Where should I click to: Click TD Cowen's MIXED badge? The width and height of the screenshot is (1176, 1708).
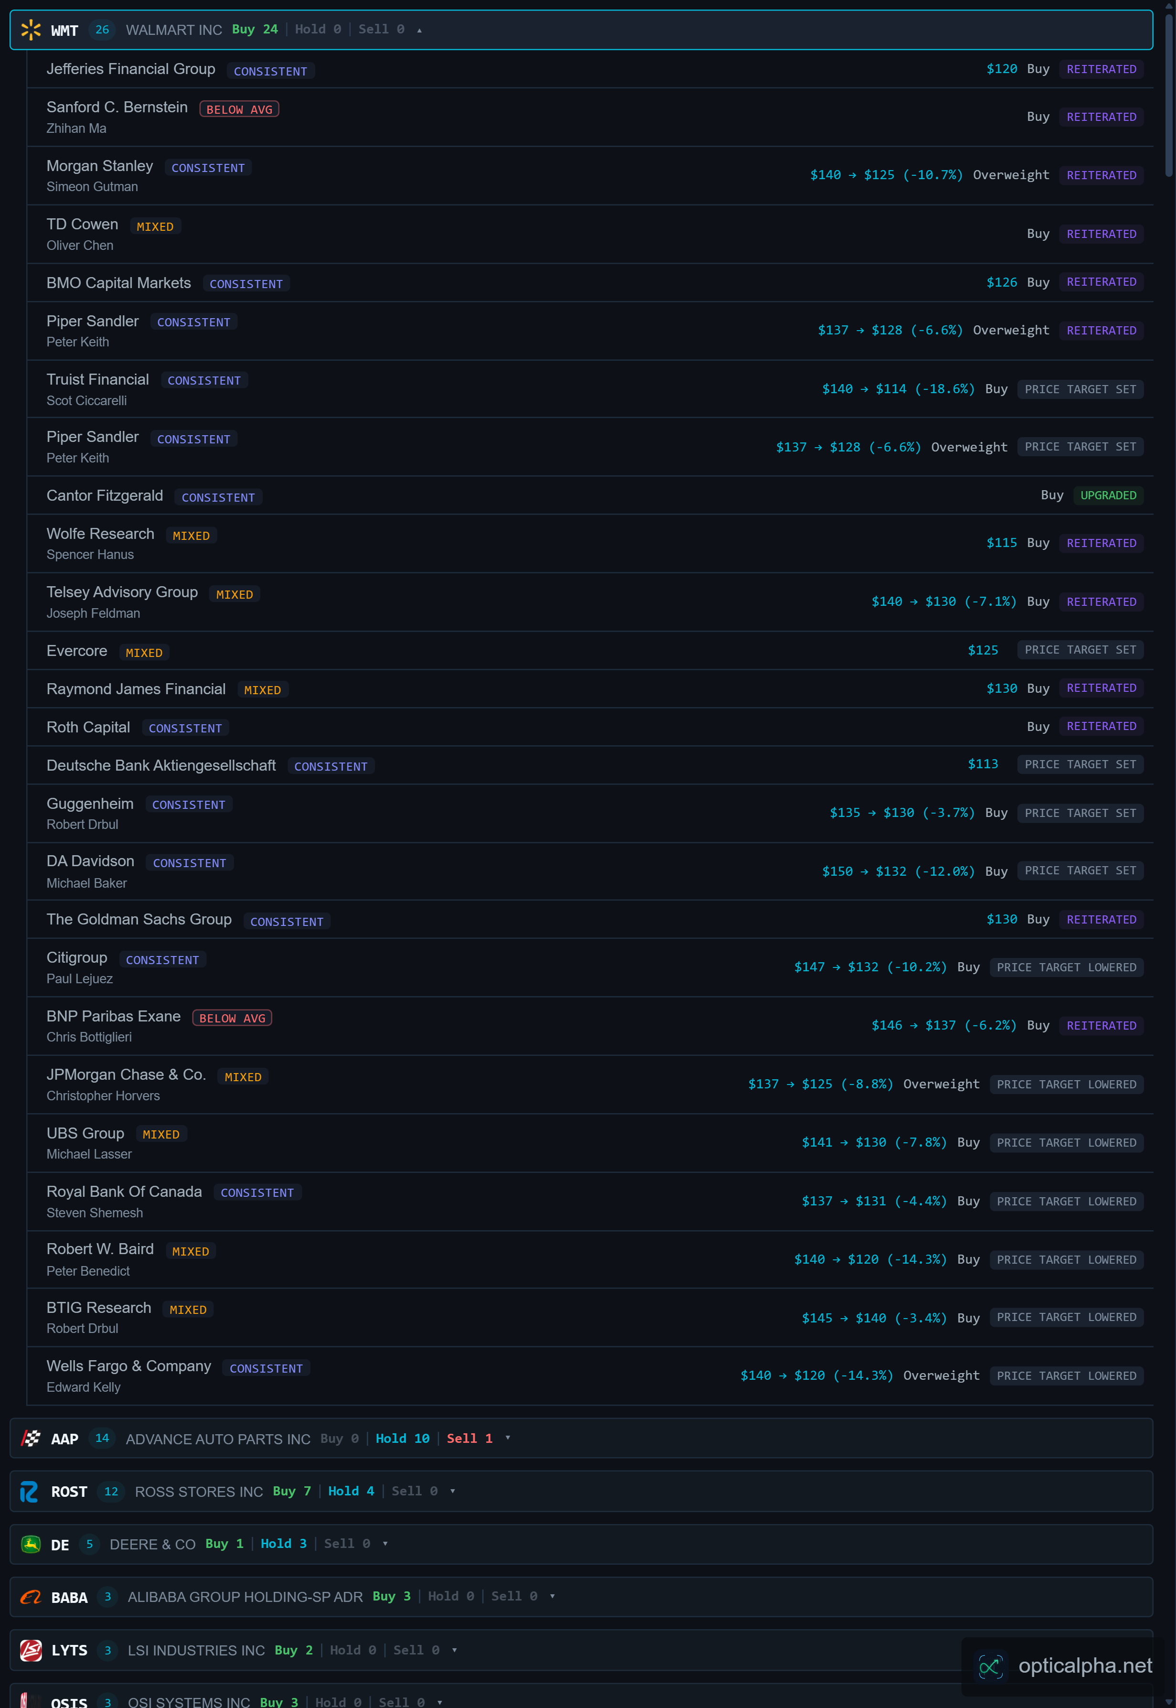(155, 226)
